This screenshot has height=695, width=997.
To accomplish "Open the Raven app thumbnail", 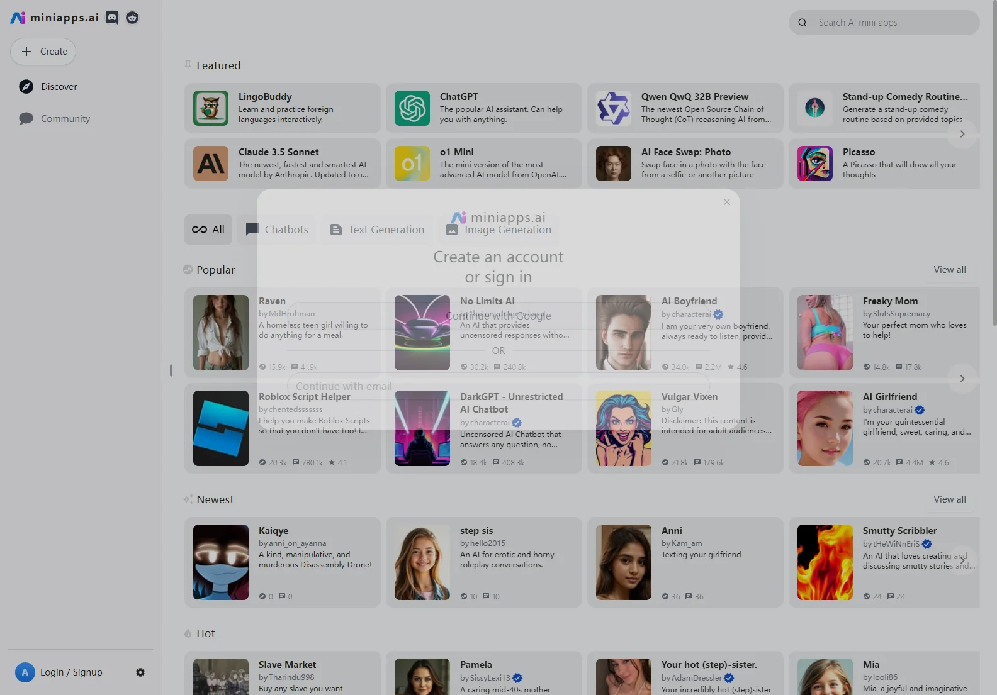I will 221,333.
